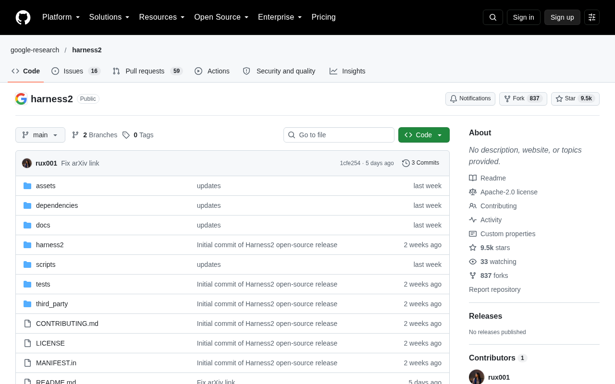Click the Sign up button

(x=562, y=17)
